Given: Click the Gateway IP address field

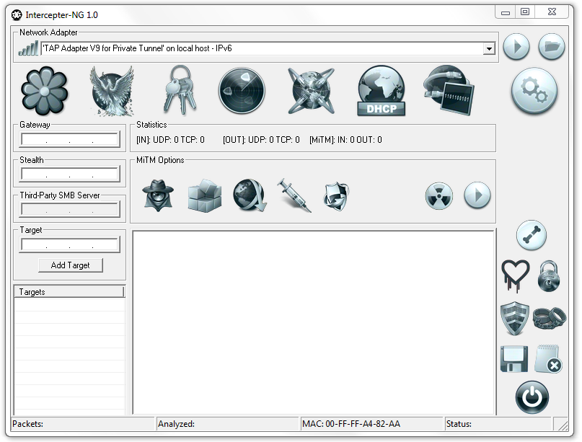Looking at the screenshot, I should 70,140.
